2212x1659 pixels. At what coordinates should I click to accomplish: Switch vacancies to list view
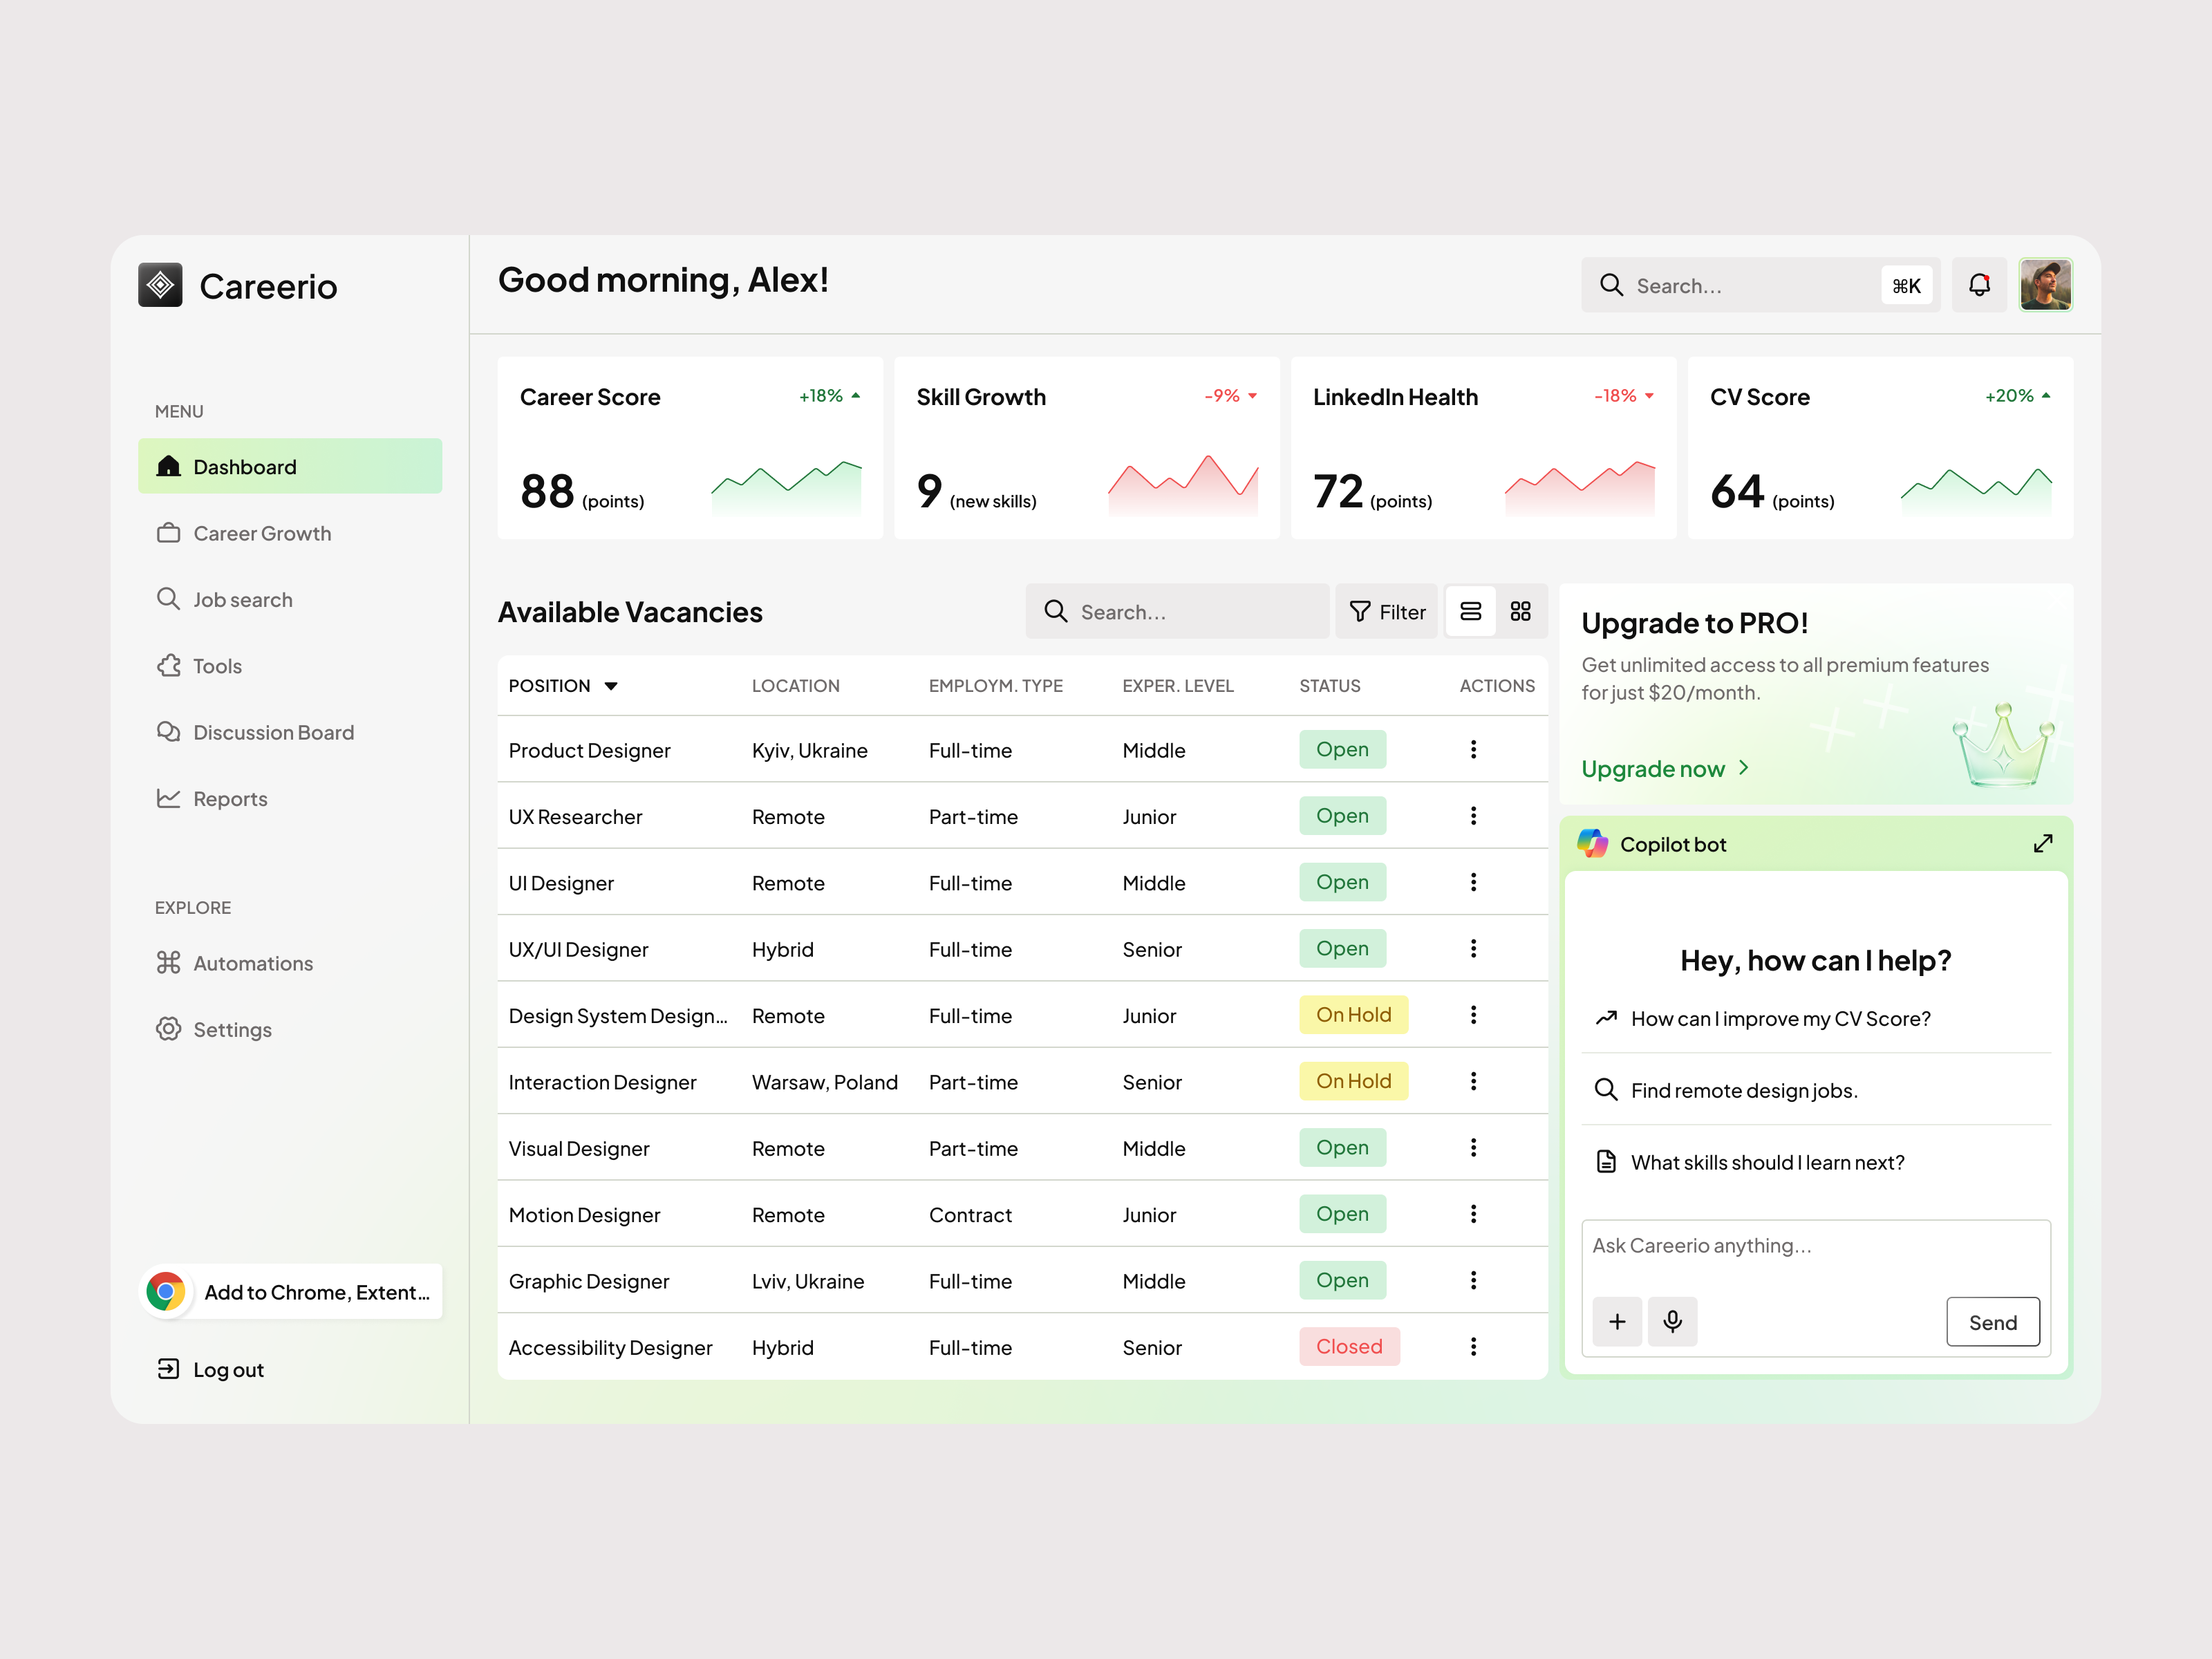click(x=1471, y=611)
